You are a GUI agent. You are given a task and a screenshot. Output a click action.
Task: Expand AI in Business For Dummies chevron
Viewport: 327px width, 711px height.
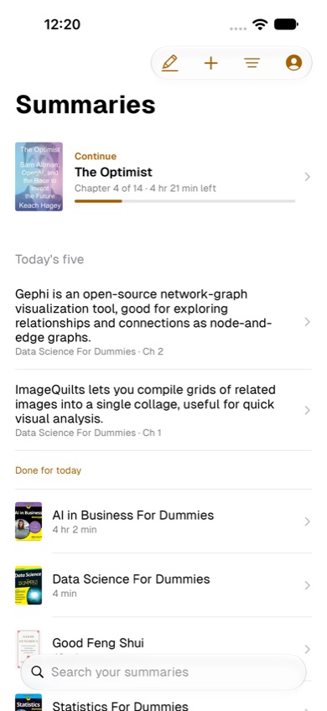[307, 522]
